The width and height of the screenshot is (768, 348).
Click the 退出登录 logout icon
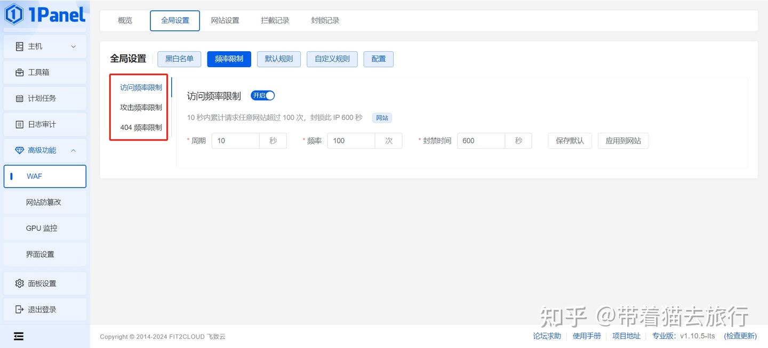point(20,309)
